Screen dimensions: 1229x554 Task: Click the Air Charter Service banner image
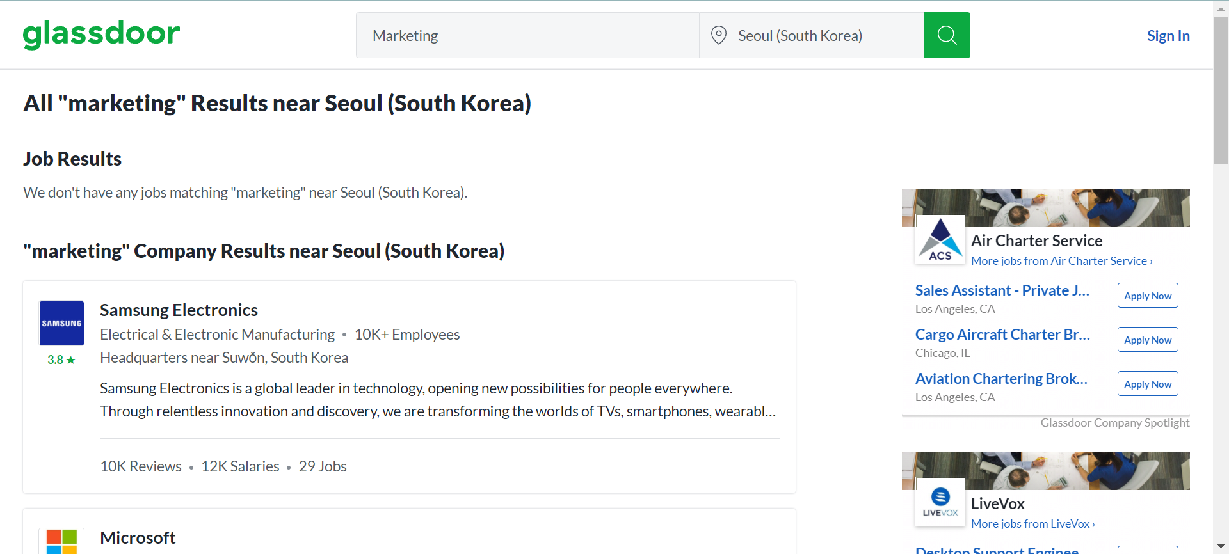(1046, 207)
